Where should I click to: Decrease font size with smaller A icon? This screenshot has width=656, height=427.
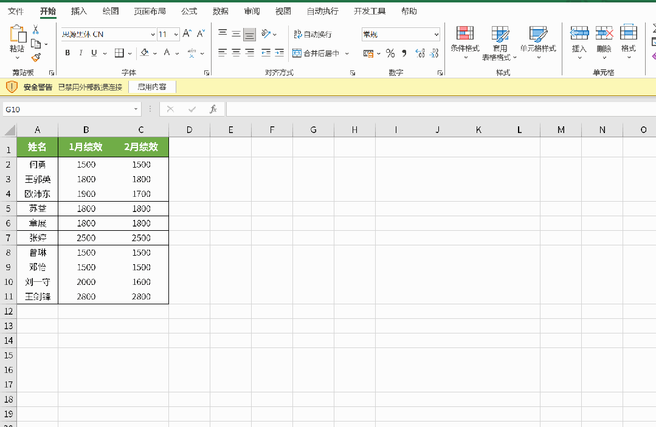click(201, 34)
